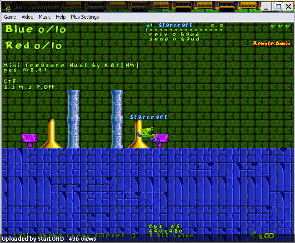
Task: Click the Starcraft player name label above character
Action: 149,117
